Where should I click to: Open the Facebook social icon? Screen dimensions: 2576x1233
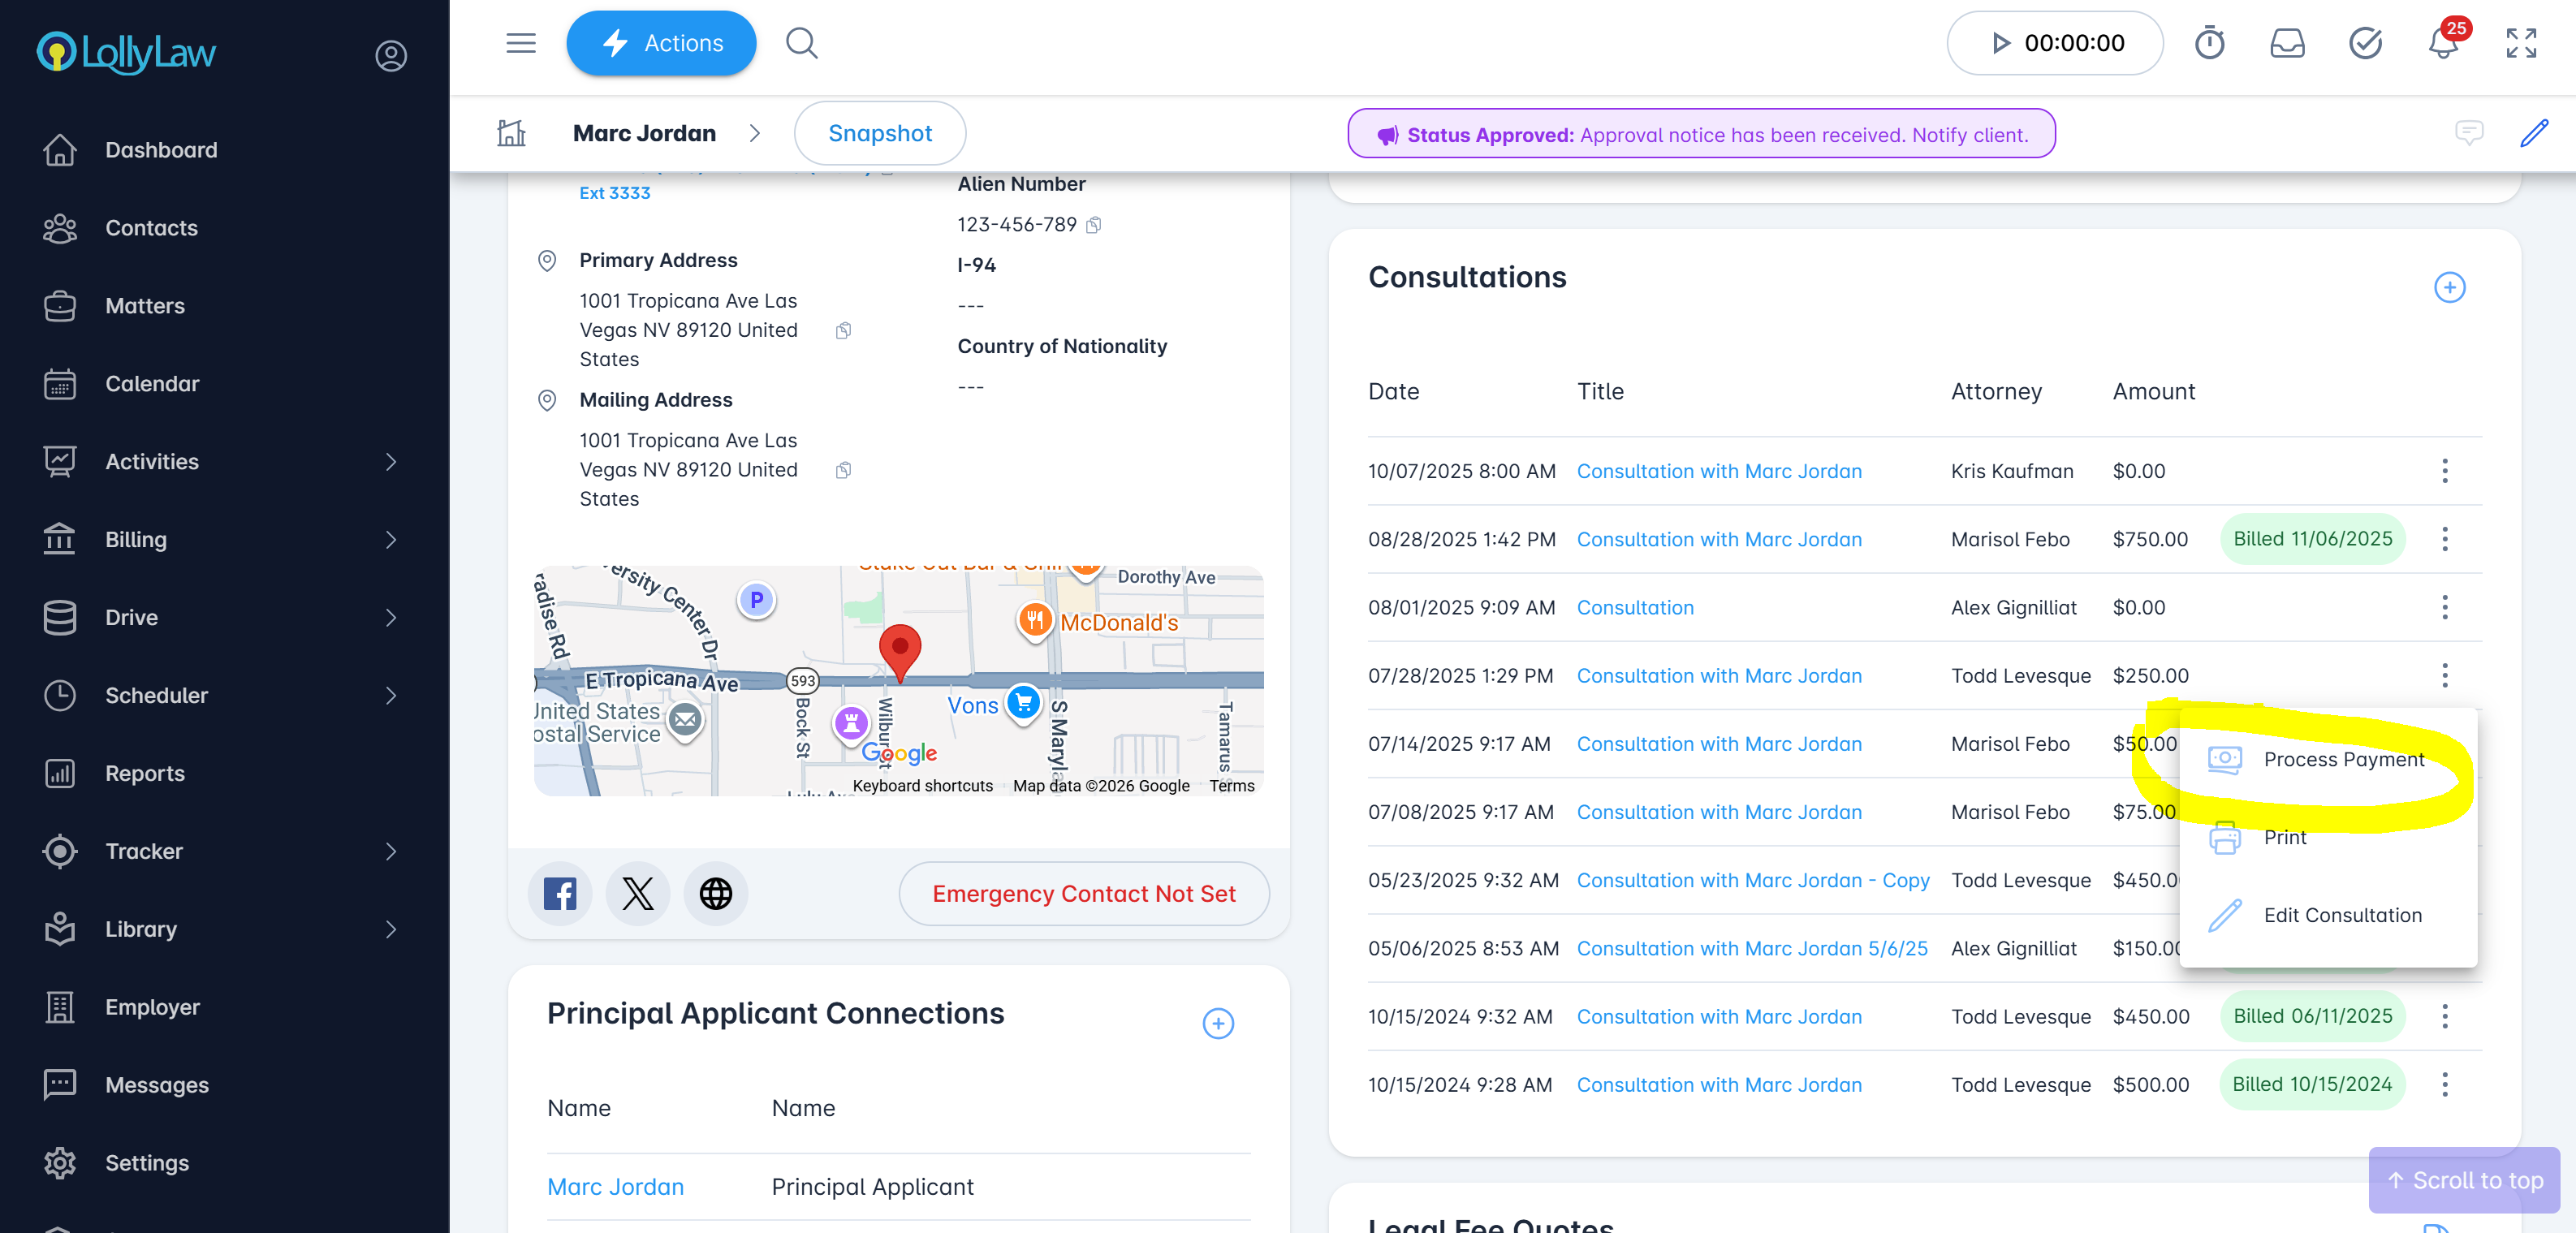560,893
